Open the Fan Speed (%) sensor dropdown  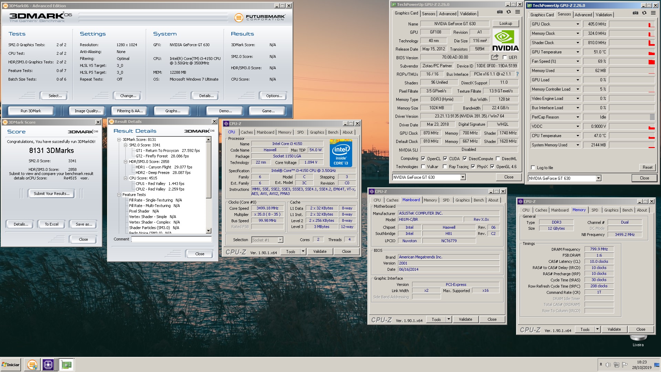578,61
